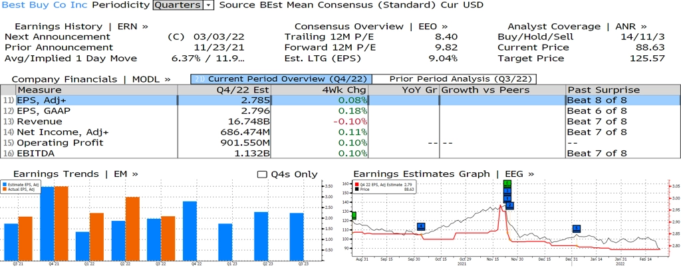Viewport: 681px width, 268px height.
Task: Click blue Estimate EPS, Adj legend swatch
Action: 5,184
